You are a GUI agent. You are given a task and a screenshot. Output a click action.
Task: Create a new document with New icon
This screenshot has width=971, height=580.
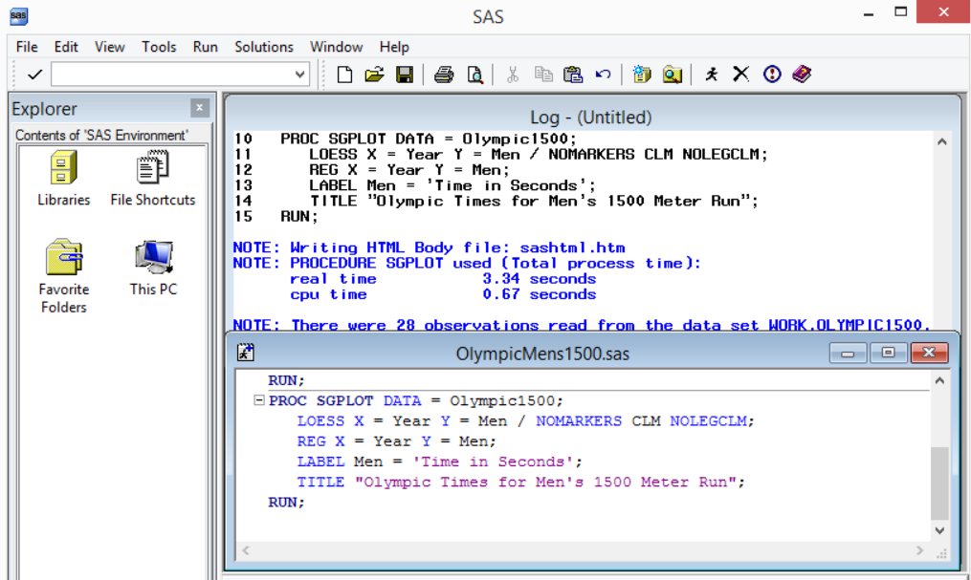[345, 75]
